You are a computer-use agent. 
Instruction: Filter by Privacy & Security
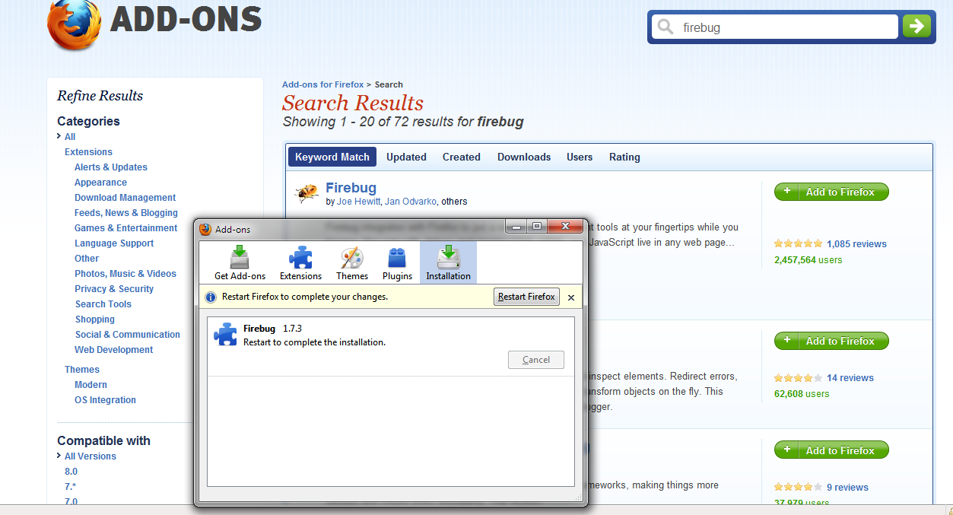point(114,289)
